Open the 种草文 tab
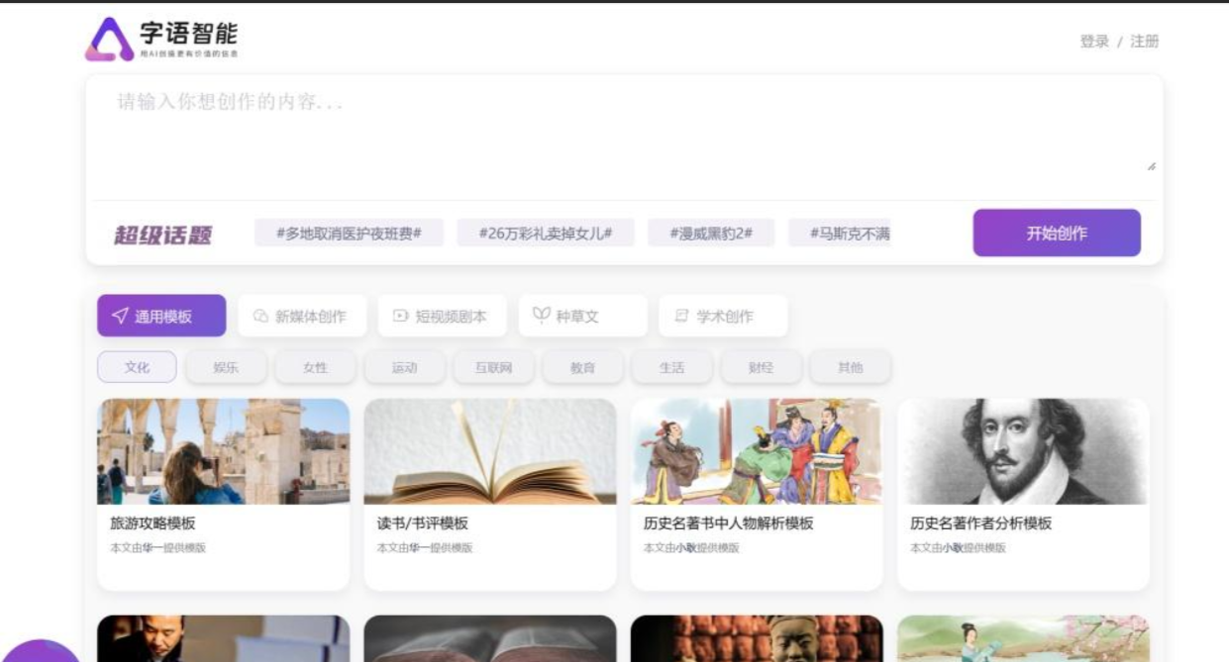Image resolution: width=1229 pixels, height=662 pixels. (x=582, y=316)
